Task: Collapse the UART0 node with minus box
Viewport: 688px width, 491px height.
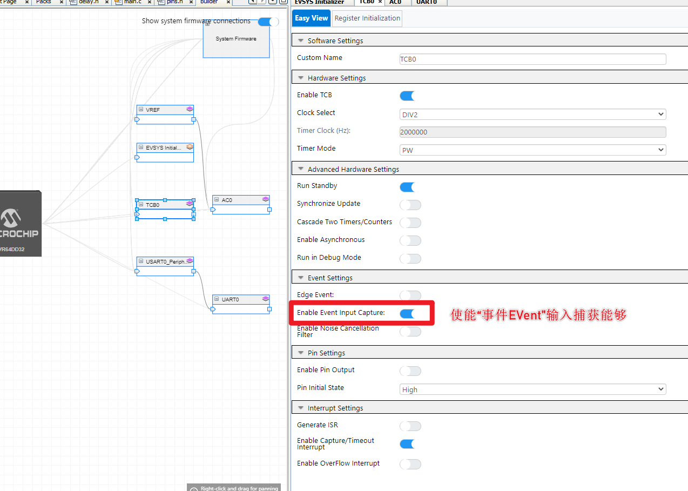Action: [x=217, y=299]
